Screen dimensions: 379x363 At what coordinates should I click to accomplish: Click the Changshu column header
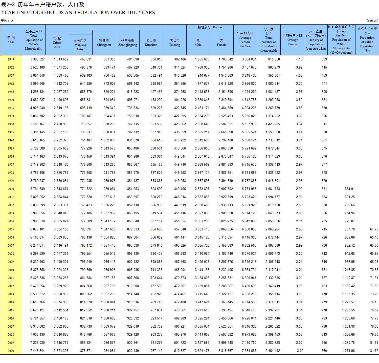104,42
